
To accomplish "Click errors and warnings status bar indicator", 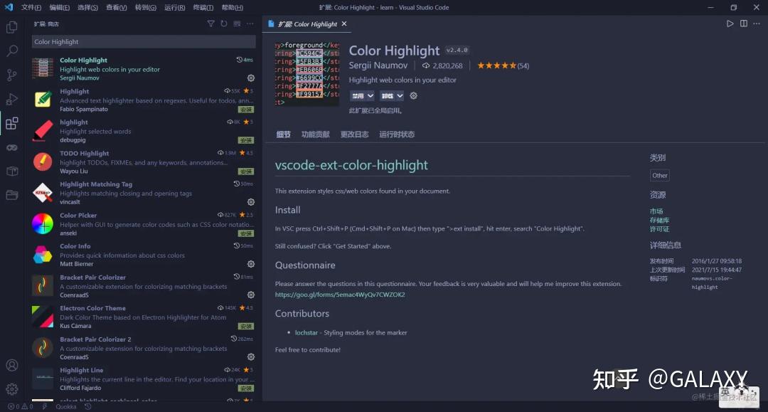I will pyautogui.click(x=20, y=406).
